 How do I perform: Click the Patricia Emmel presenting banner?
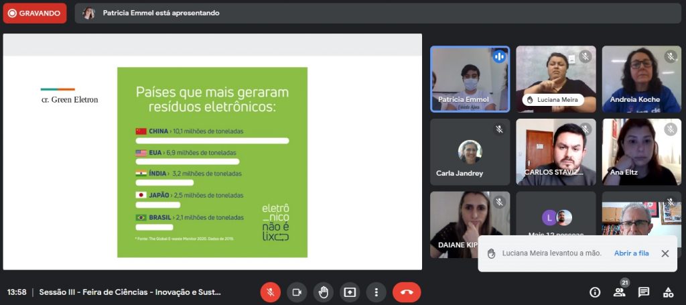(x=161, y=13)
